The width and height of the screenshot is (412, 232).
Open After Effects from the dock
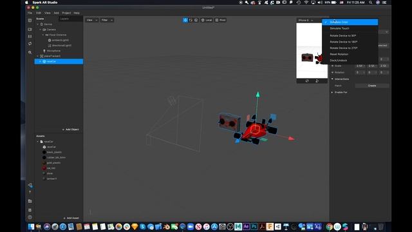coord(246,226)
